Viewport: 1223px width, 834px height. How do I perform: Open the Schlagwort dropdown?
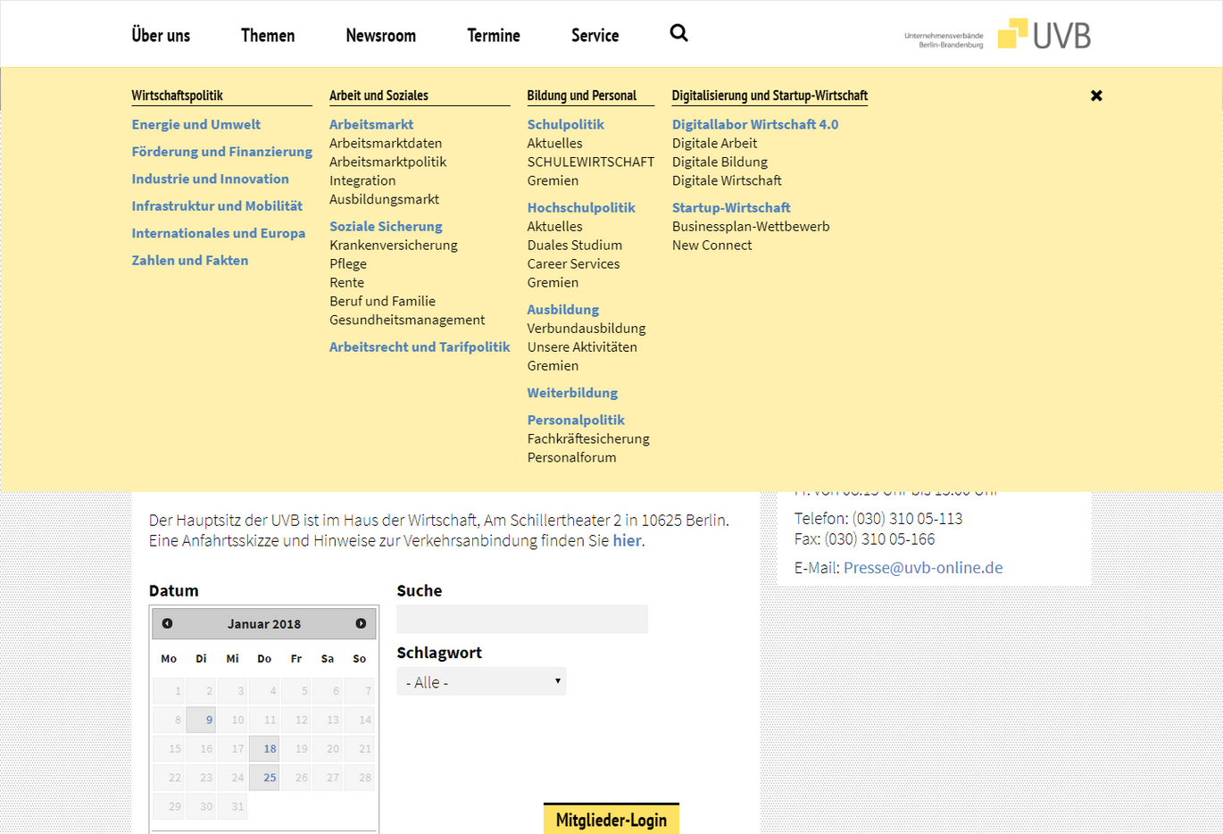(481, 681)
